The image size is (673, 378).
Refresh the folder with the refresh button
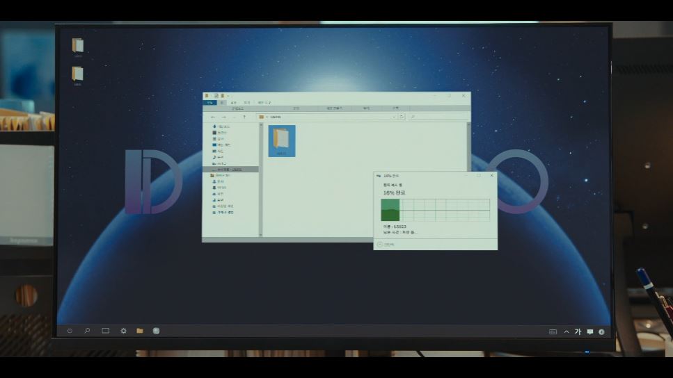(x=402, y=117)
